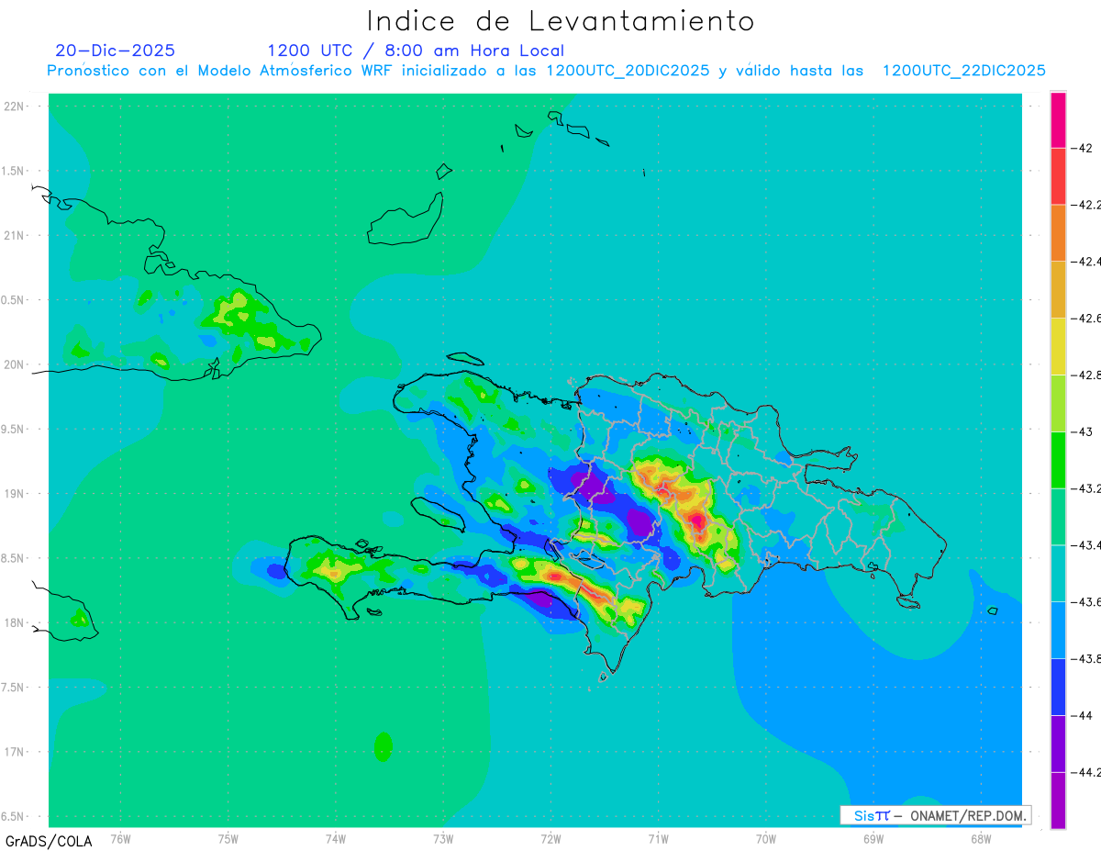Click the '73W' longitude label

pyautogui.click(x=443, y=838)
